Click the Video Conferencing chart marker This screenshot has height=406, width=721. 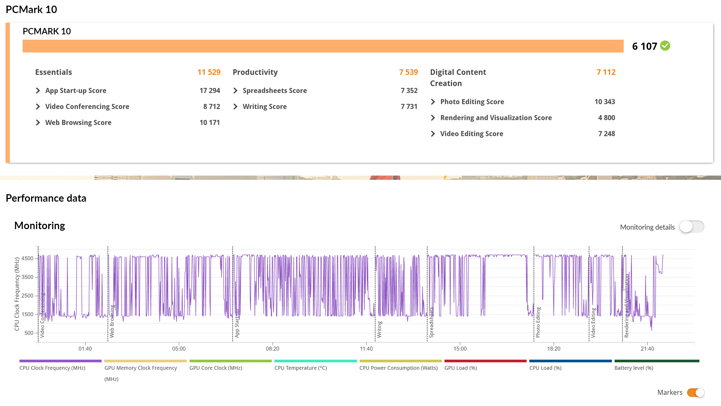[42, 315]
